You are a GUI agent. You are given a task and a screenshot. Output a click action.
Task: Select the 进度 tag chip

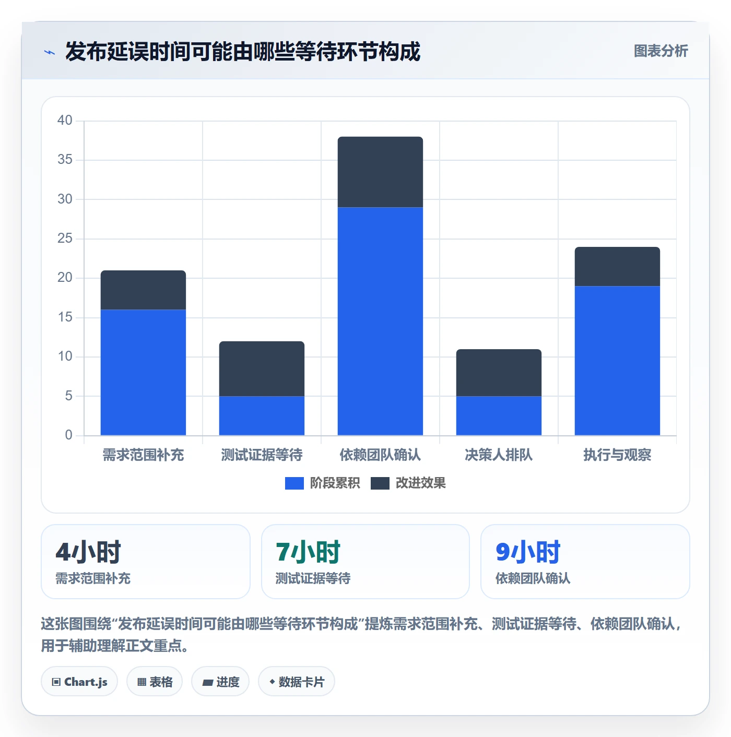point(220,681)
